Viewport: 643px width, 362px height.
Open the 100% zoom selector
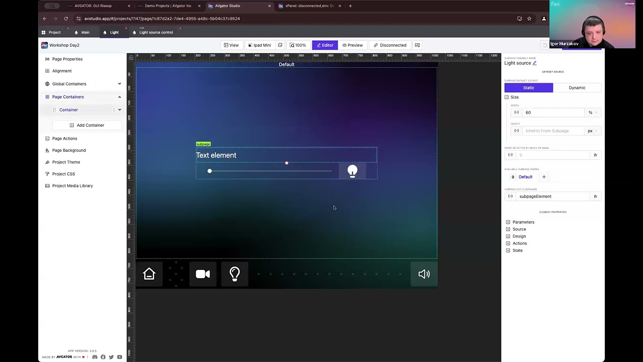pyautogui.click(x=298, y=45)
